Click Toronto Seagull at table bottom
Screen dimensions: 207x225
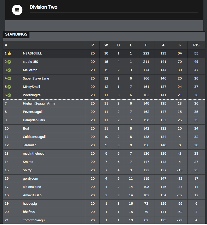35,220
